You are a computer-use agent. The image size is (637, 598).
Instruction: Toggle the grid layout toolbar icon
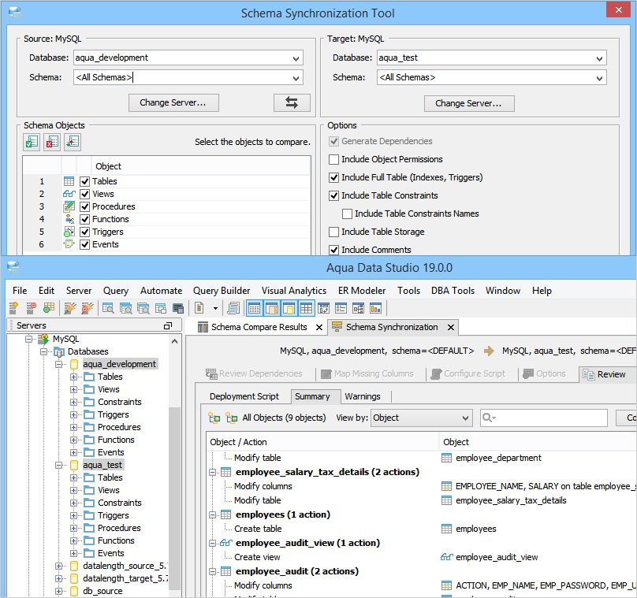tap(307, 308)
